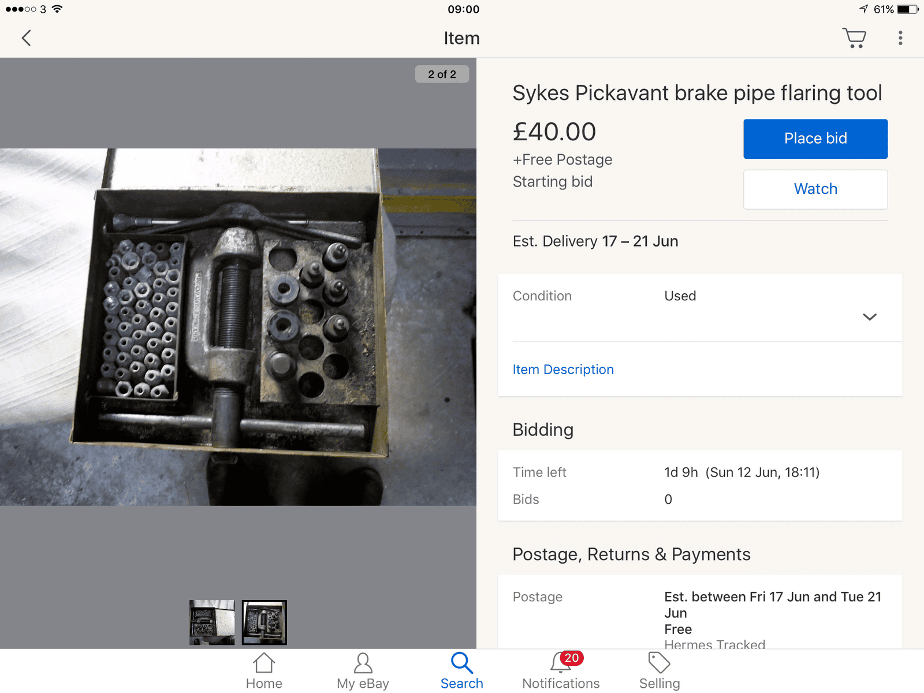Image resolution: width=924 pixels, height=693 pixels.
Task: Tap the Postage, Returns & Payments heading
Action: (x=631, y=554)
